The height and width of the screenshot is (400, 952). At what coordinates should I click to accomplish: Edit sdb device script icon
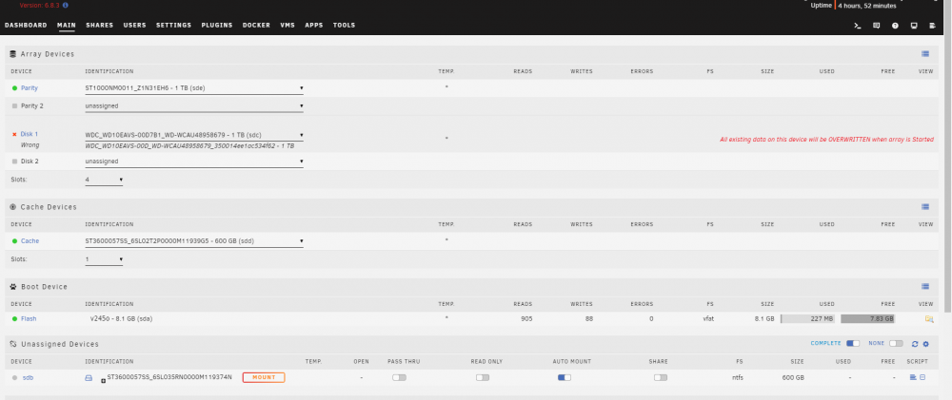point(922,377)
